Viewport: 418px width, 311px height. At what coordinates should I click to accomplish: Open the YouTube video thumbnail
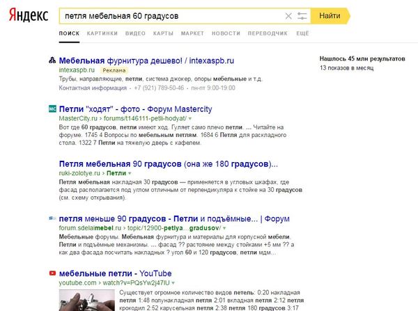click(x=86, y=301)
